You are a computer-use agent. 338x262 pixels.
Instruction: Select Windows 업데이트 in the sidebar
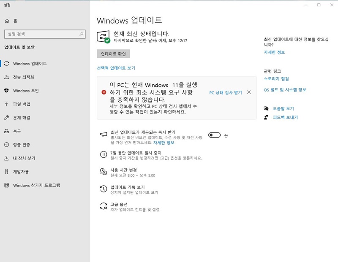pos(45,64)
